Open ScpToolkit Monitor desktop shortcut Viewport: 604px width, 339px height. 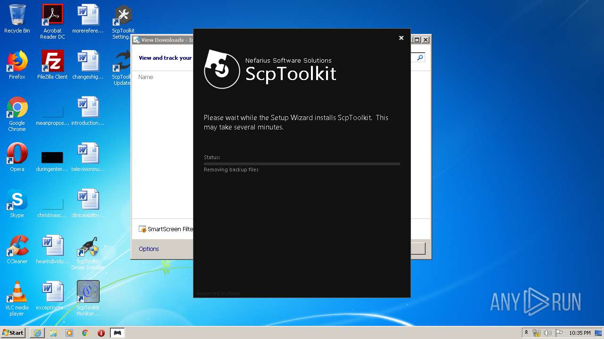[88, 299]
